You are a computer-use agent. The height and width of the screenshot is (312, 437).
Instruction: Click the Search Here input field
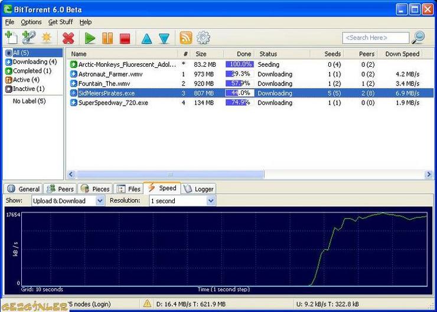[376, 38]
